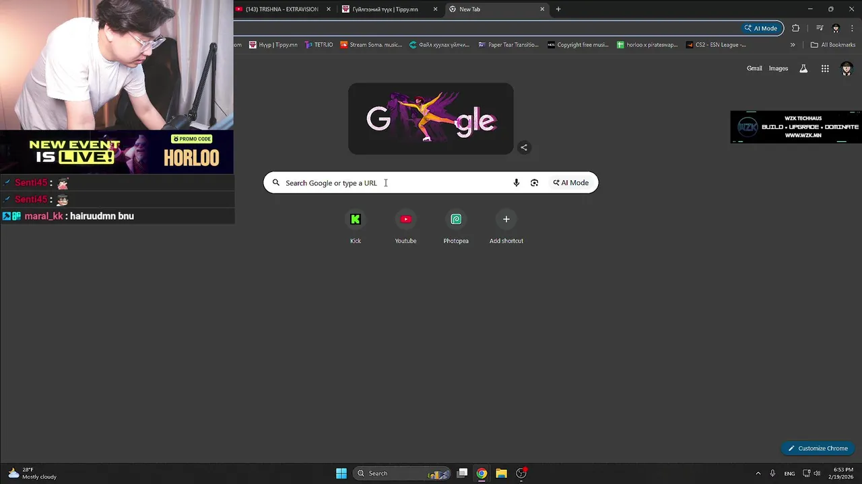Open the Photopea shortcut
862x484 pixels.
[x=456, y=228]
